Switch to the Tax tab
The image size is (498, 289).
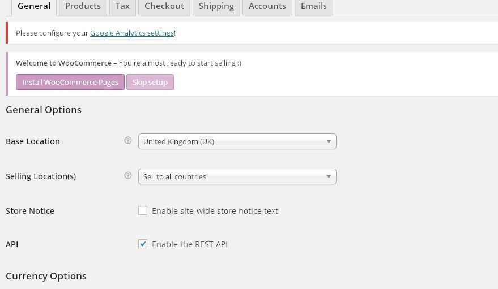click(122, 7)
